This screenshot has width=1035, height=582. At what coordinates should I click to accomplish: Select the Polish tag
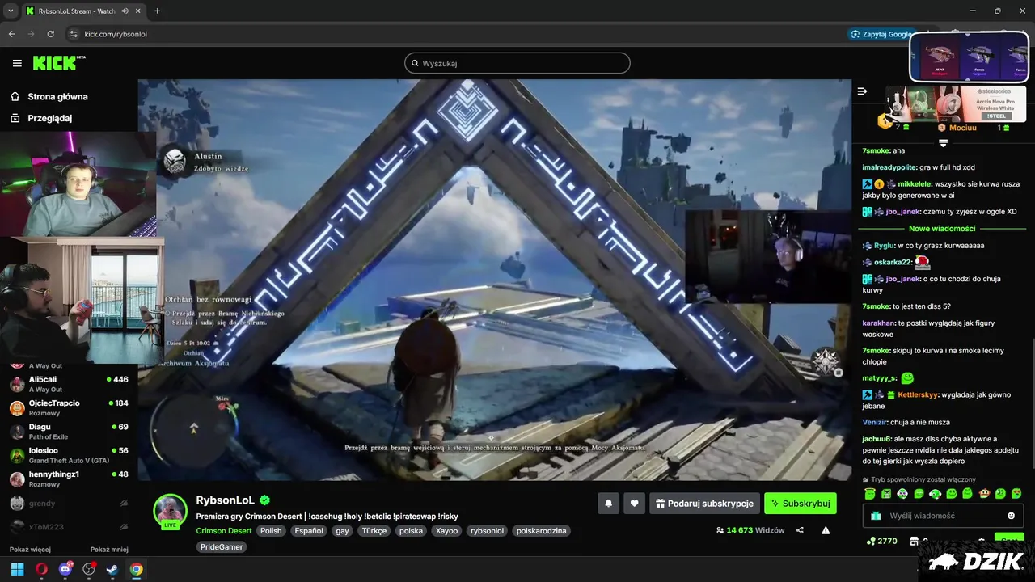click(x=271, y=531)
